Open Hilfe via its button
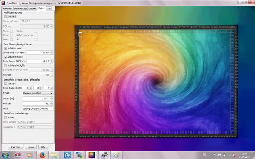Viewport: 255px width, 159px height. coord(43,147)
